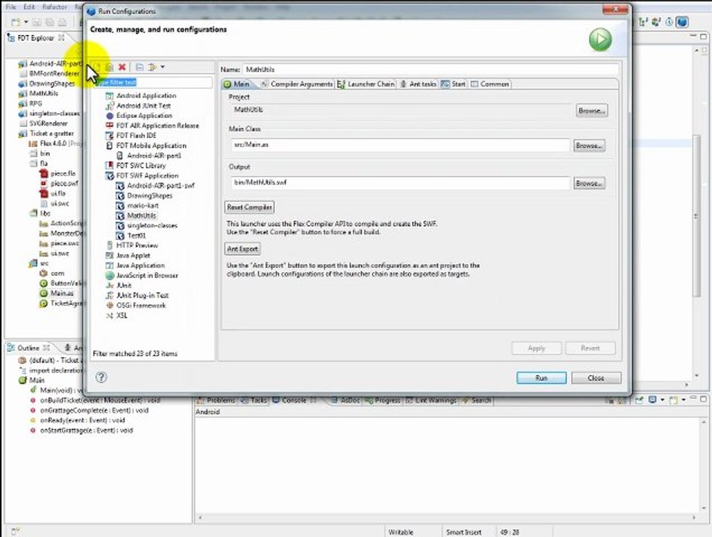Open the filter options dropdown arrow
Image resolution: width=712 pixels, height=537 pixels.
point(163,67)
